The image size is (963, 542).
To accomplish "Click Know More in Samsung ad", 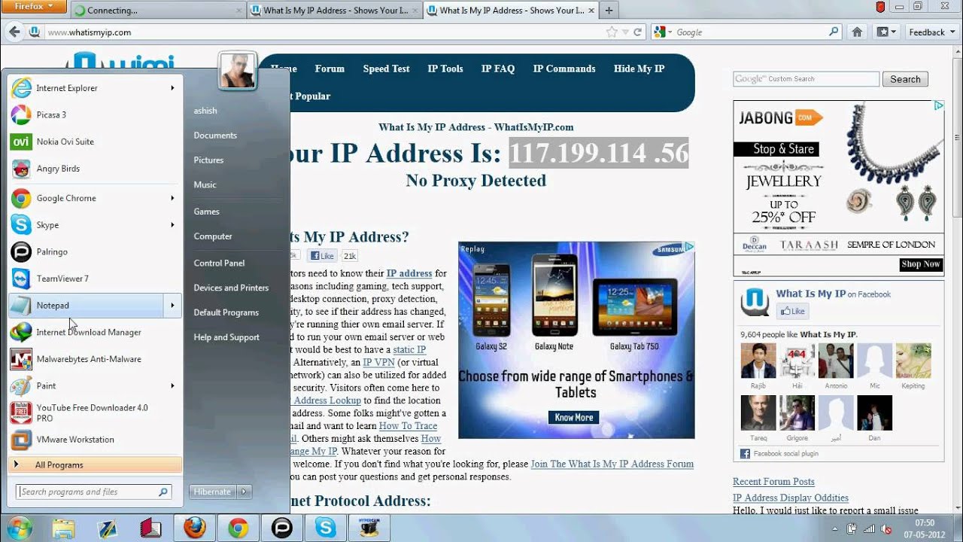I will (574, 417).
